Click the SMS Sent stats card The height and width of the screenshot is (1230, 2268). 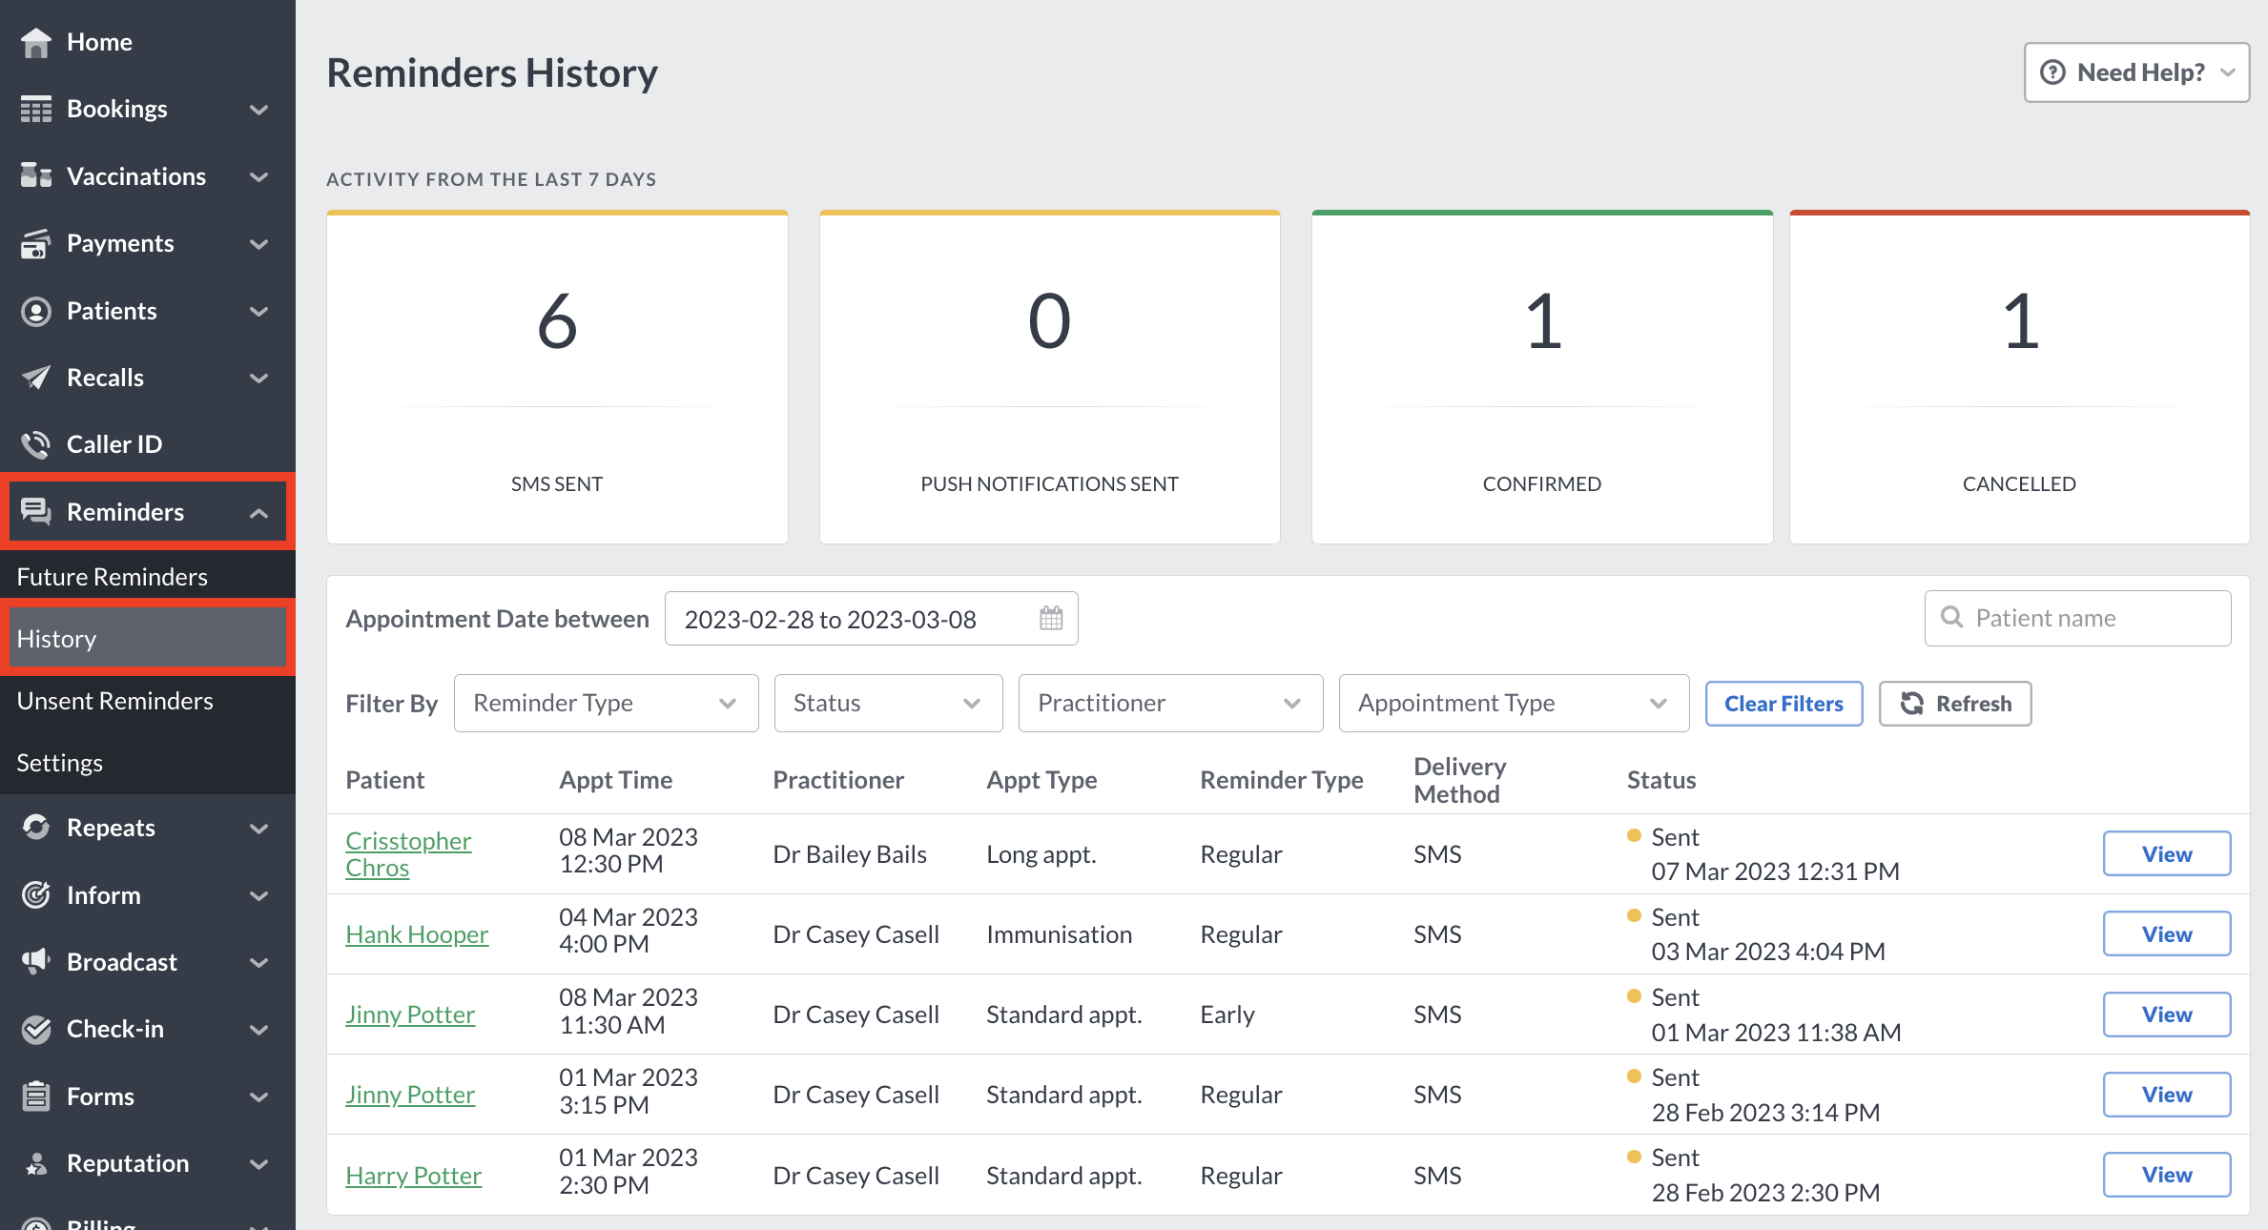tap(557, 378)
